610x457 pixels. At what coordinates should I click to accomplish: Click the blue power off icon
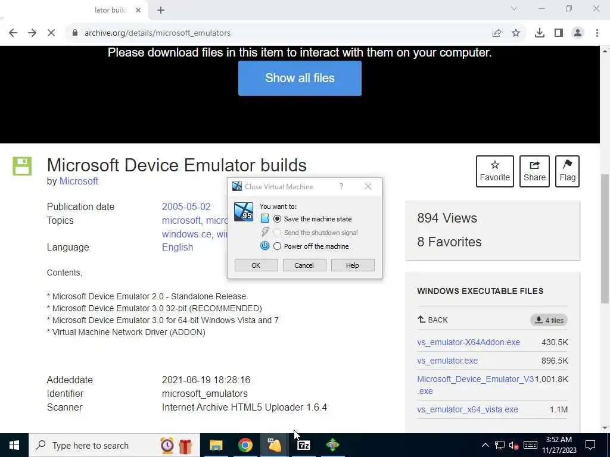(x=264, y=246)
